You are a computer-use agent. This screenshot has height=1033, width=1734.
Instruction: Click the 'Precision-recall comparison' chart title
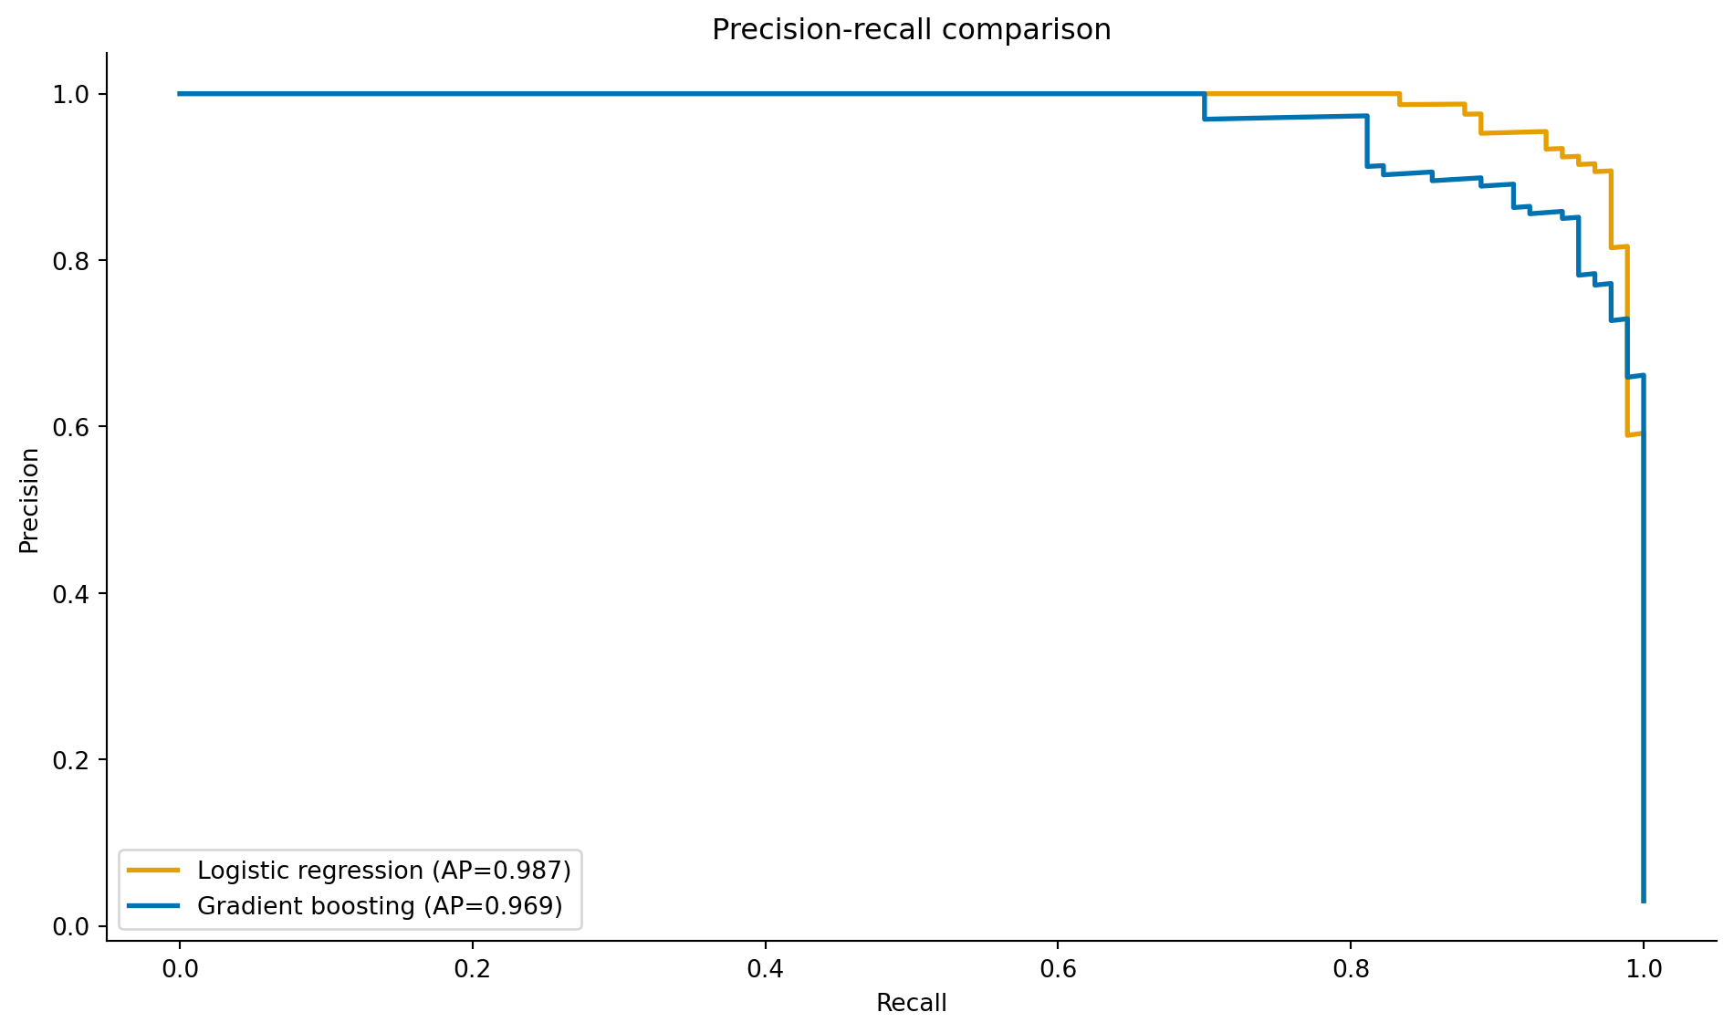pyautogui.click(x=911, y=30)
